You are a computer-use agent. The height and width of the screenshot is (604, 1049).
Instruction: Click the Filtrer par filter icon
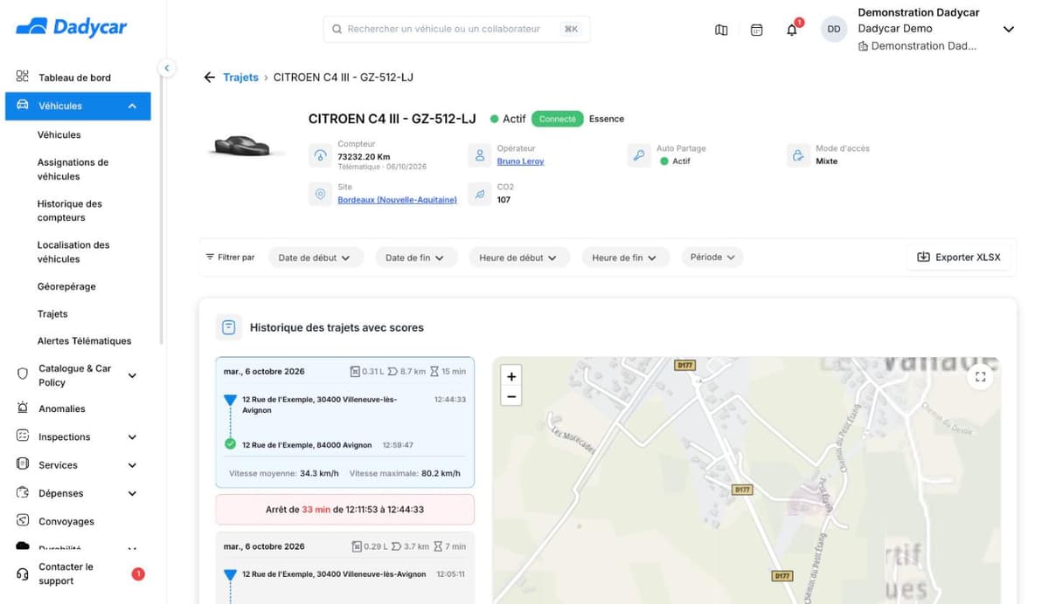click(x=210, y=257)
